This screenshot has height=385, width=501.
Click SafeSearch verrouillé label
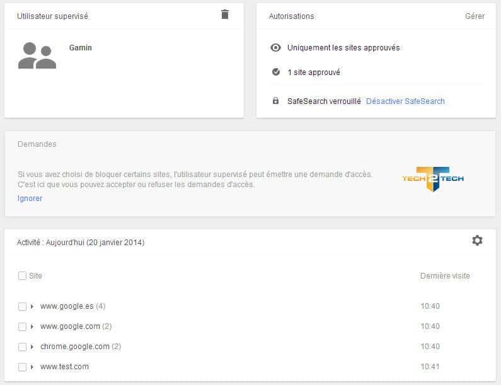click(x=324, y=101)
